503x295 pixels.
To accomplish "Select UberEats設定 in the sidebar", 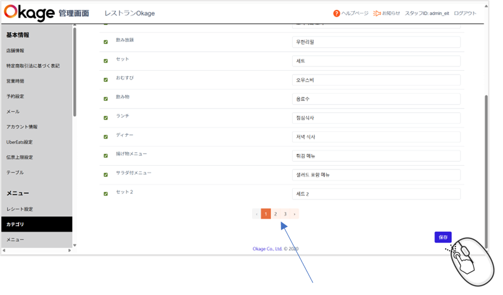I will pyautogui.click(x=19, y=142).
